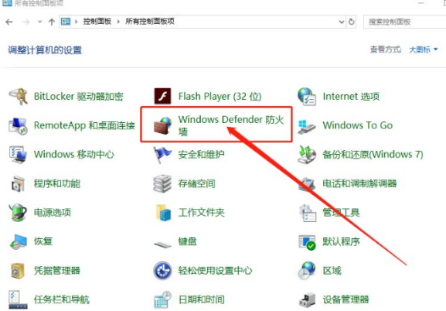Click the refresh button beside address bar
This screenshot has width=446, height=311.
tap(352, 22)
